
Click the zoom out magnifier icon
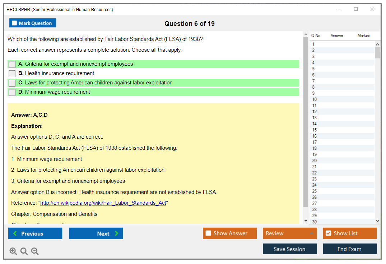click(35, 251)
